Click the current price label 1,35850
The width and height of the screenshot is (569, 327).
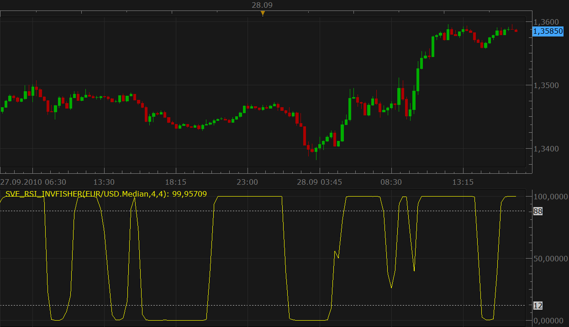[548, 31]
